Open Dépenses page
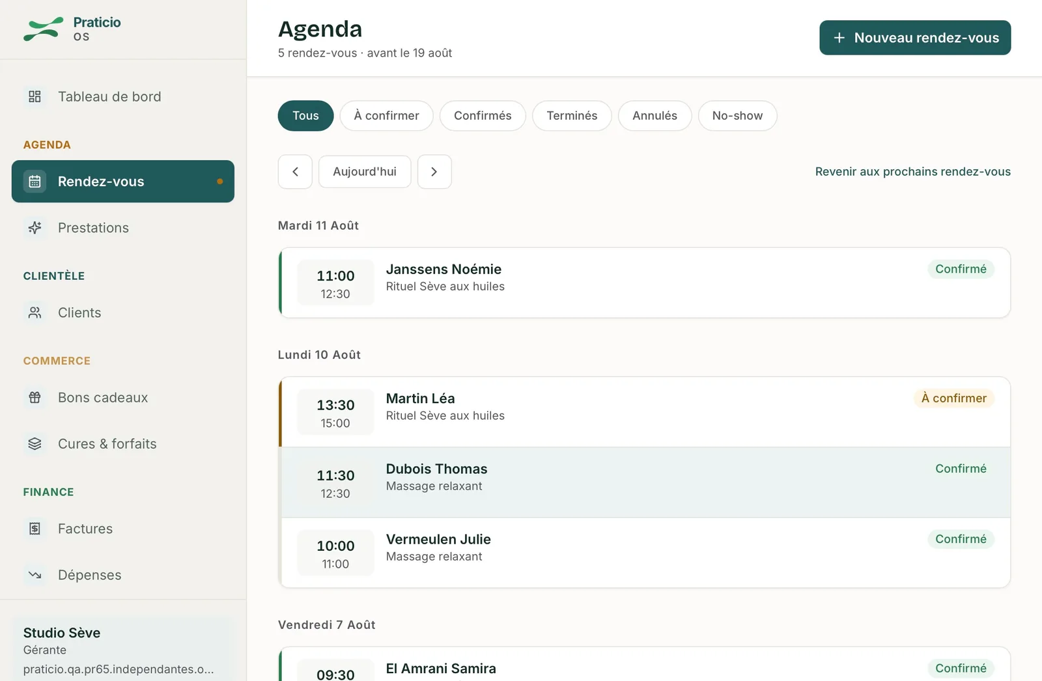Screen dimensions: 1042x681 (123, 575)
